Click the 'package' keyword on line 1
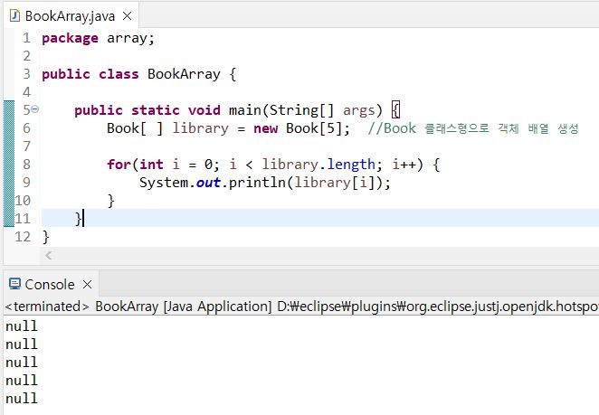This screenshot has width=599, height=415. coord(70,39)
